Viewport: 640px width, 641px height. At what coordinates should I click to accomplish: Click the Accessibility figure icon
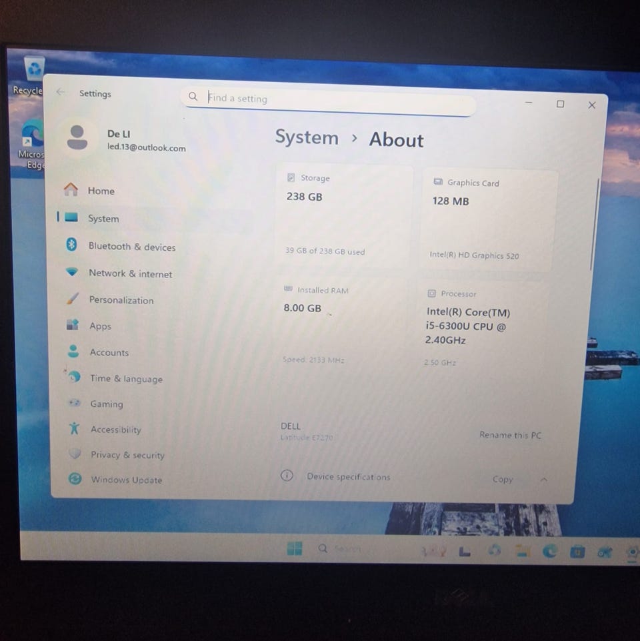point(74,428)
